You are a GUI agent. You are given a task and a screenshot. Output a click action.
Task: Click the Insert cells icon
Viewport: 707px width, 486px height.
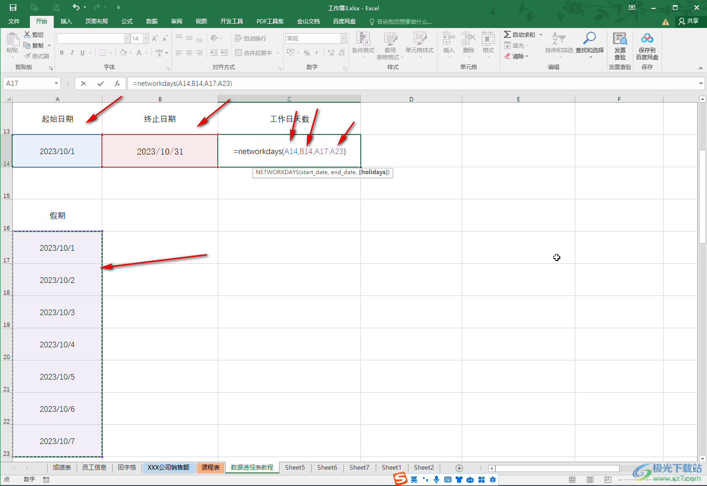pos(449,39)
